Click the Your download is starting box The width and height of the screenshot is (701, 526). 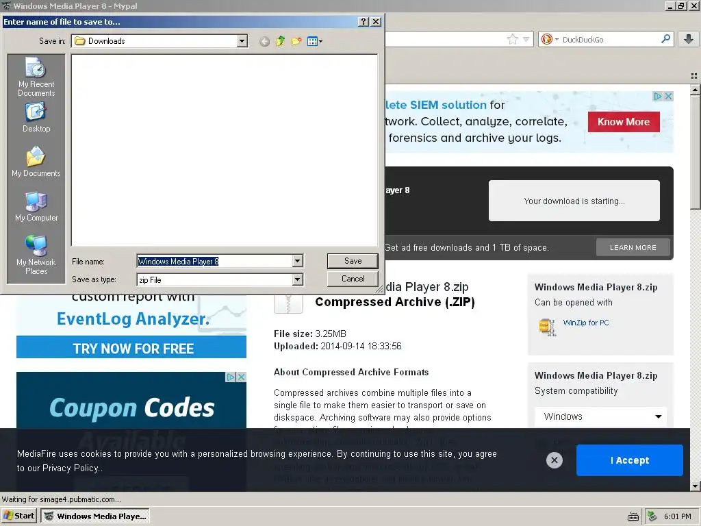coord(574,201)
